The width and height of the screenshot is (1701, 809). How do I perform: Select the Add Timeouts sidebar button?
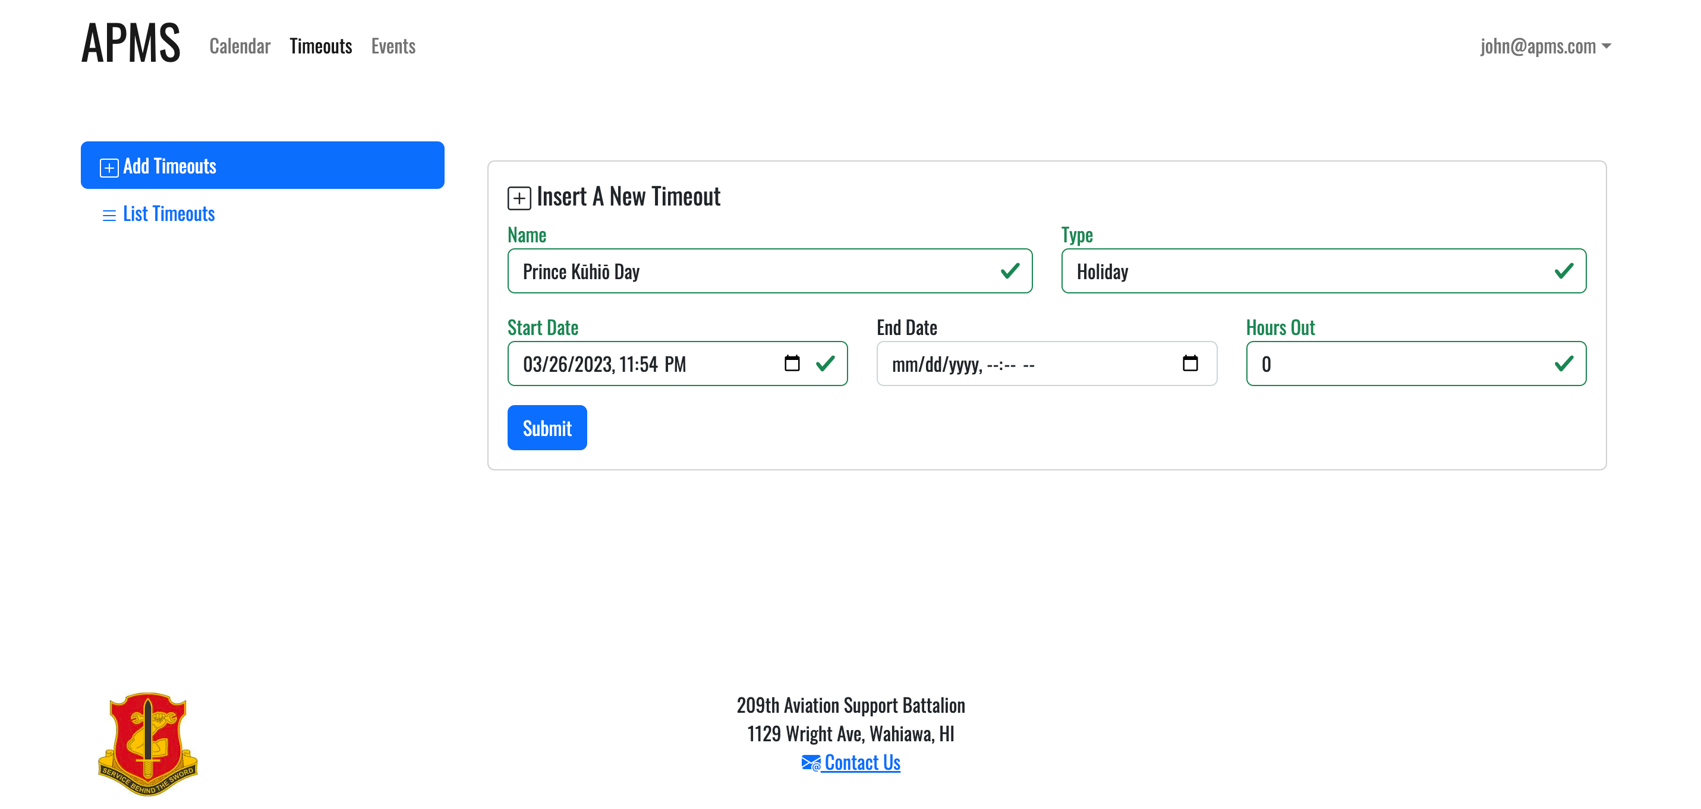click(x=262, y=165)
